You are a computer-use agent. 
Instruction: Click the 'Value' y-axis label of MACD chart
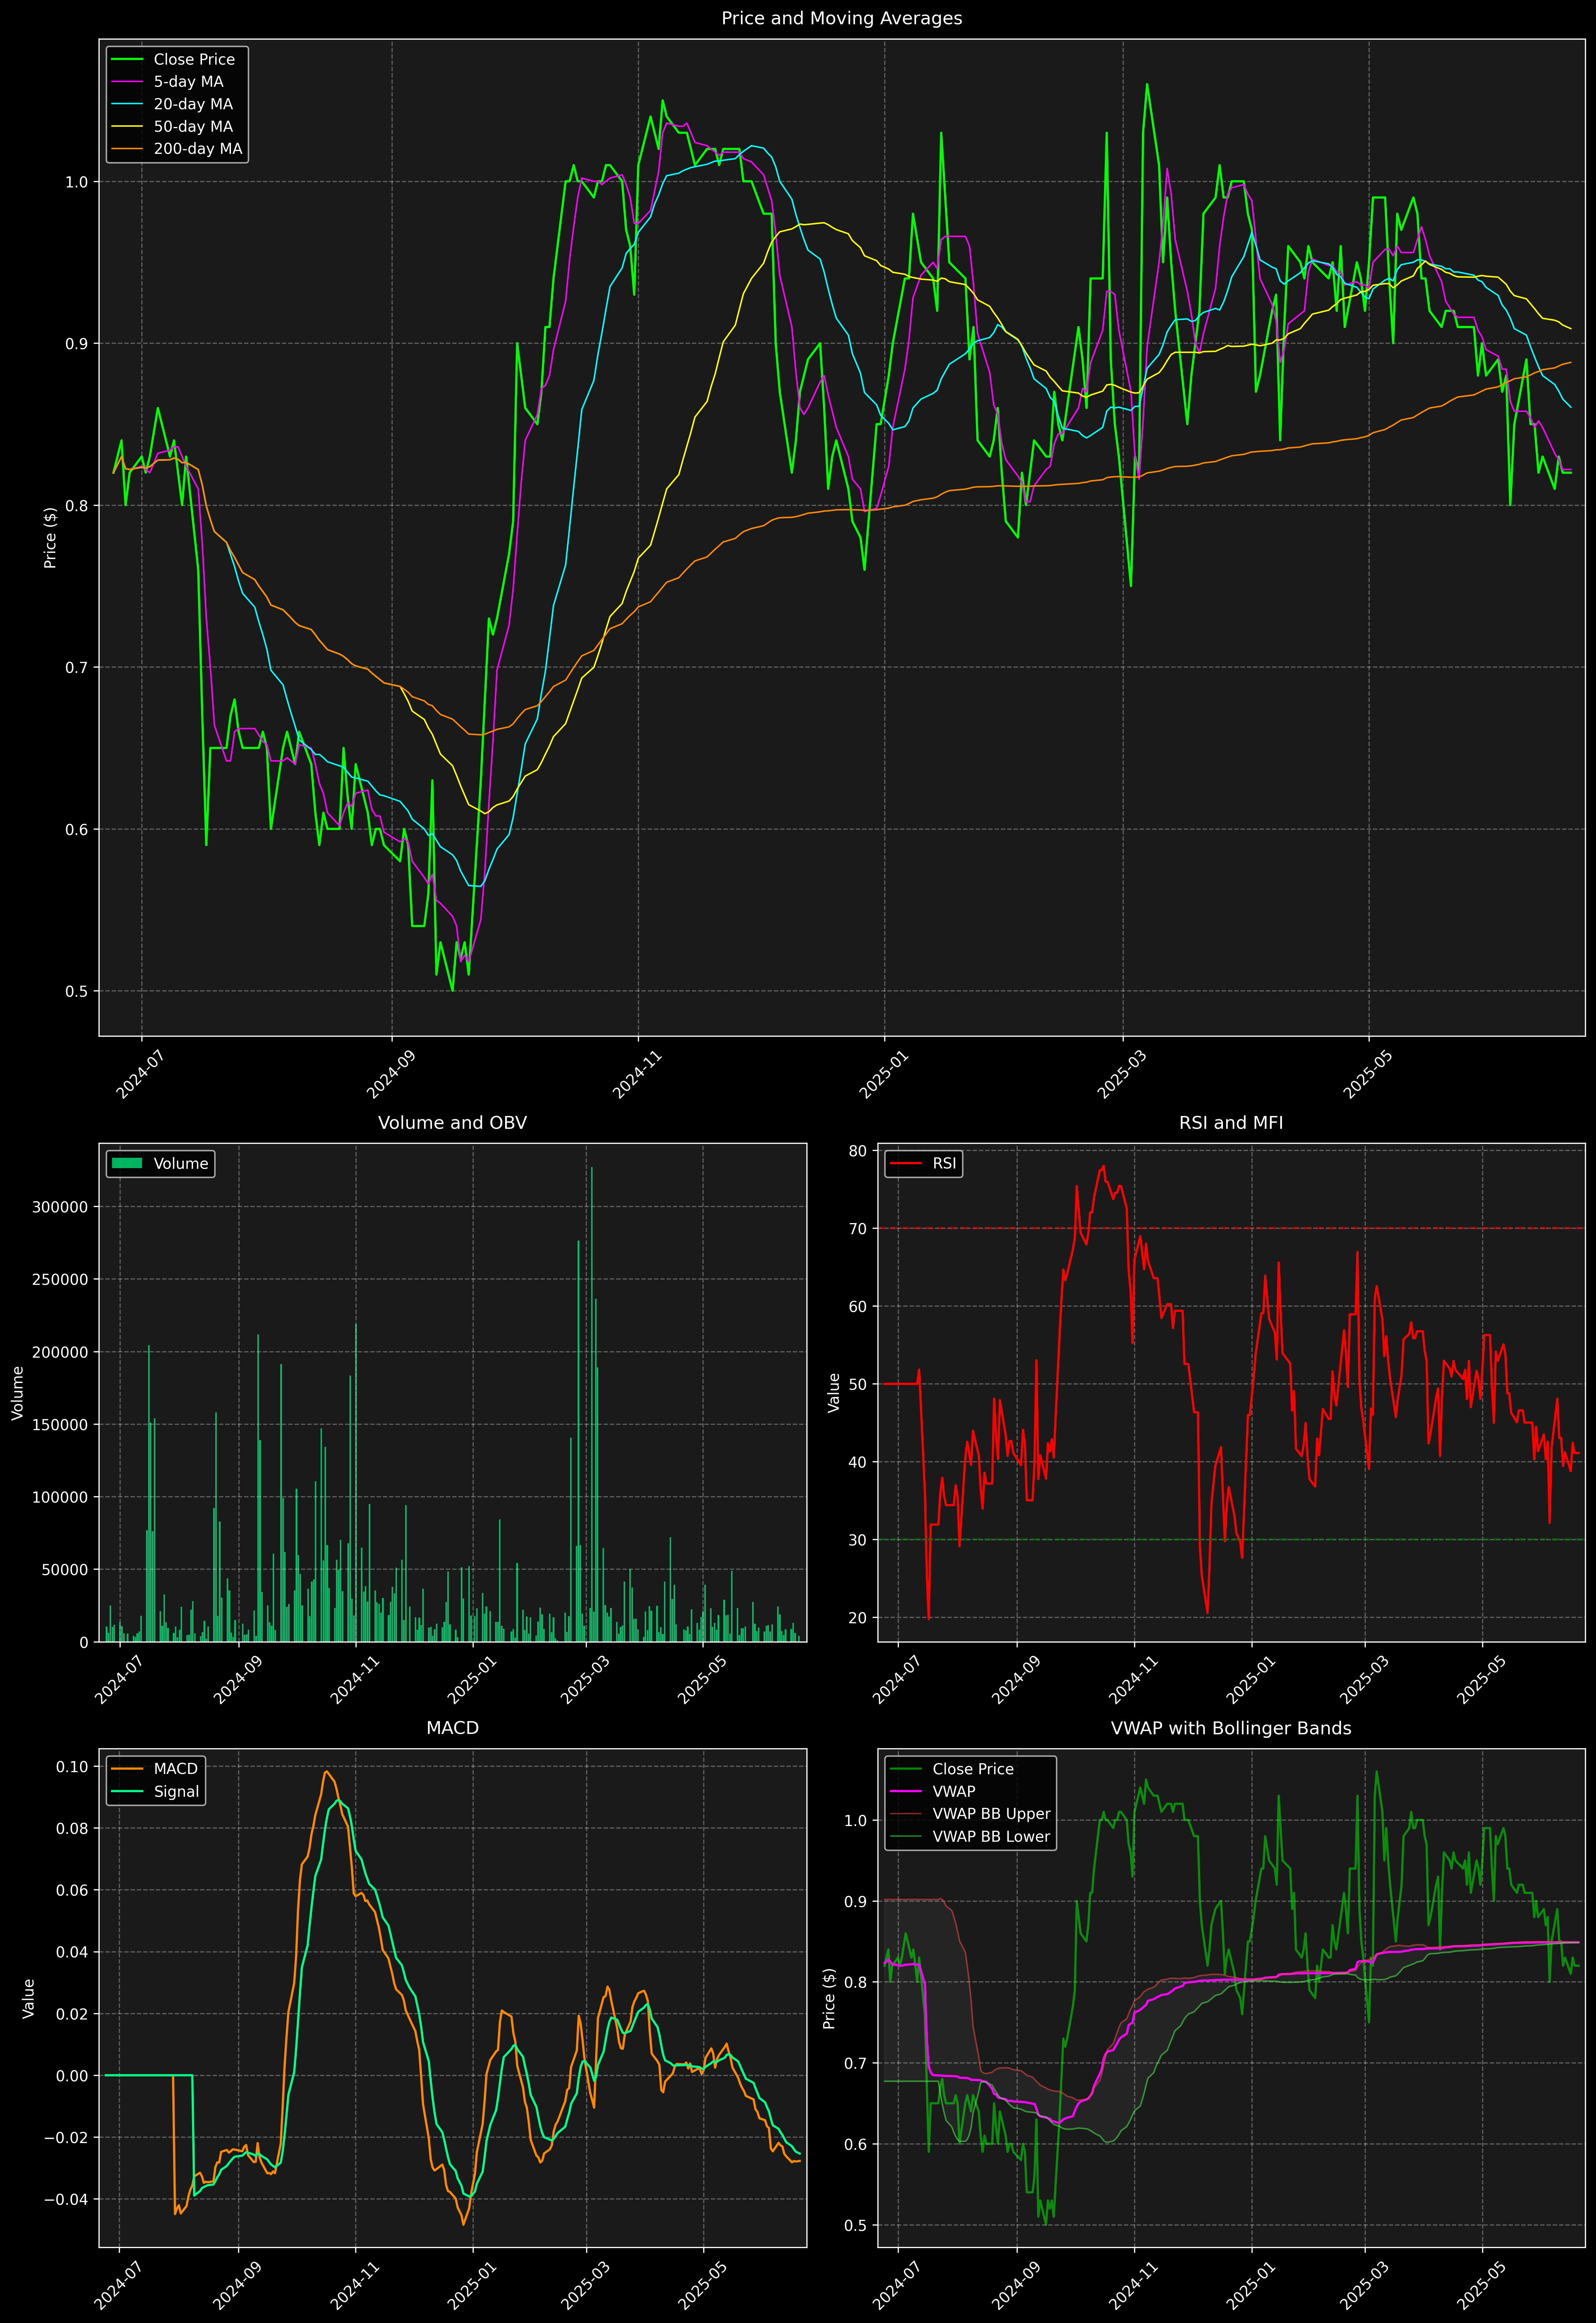pos(29,1998)
